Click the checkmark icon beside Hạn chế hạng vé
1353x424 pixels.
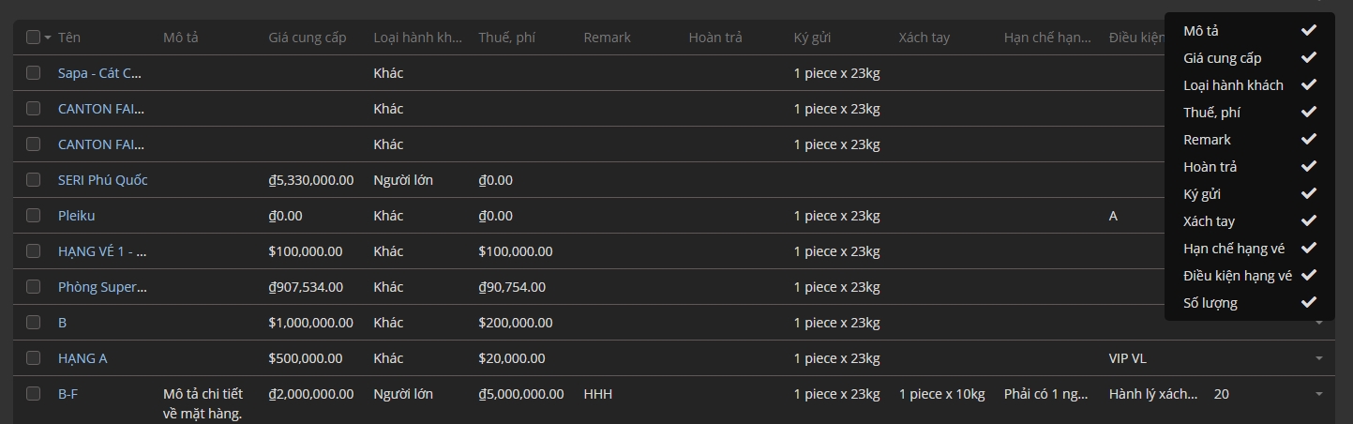pos(1309,248)
